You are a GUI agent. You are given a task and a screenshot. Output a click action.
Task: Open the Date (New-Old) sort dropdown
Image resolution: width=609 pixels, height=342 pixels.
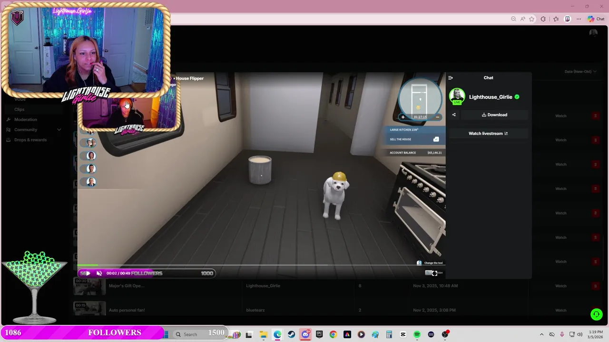[x=580, y=71]
